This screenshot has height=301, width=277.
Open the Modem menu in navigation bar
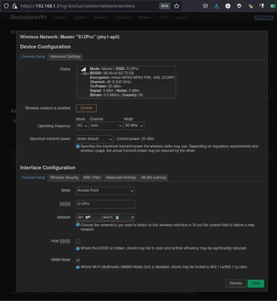[x=102, y=18]
